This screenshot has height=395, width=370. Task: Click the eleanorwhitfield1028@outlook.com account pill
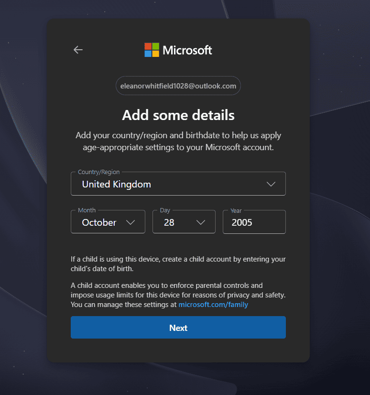[178, 86]
